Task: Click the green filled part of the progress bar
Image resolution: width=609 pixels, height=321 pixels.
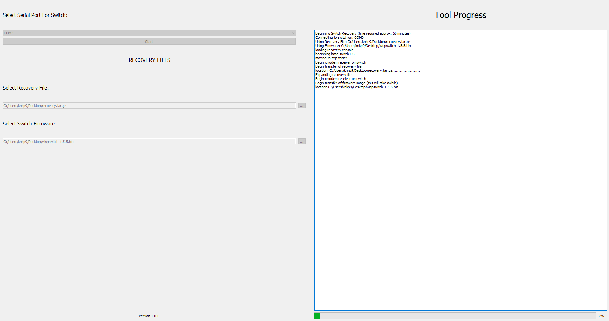Action: pos(317,316)
